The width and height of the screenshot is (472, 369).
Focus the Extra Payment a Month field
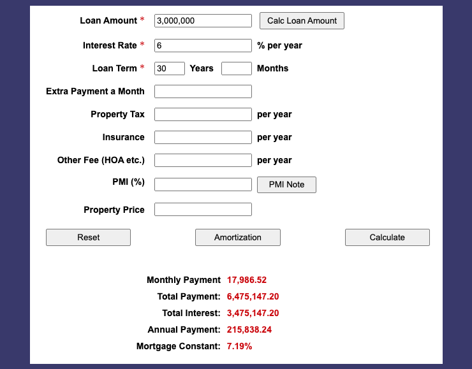tap(203, 92)
